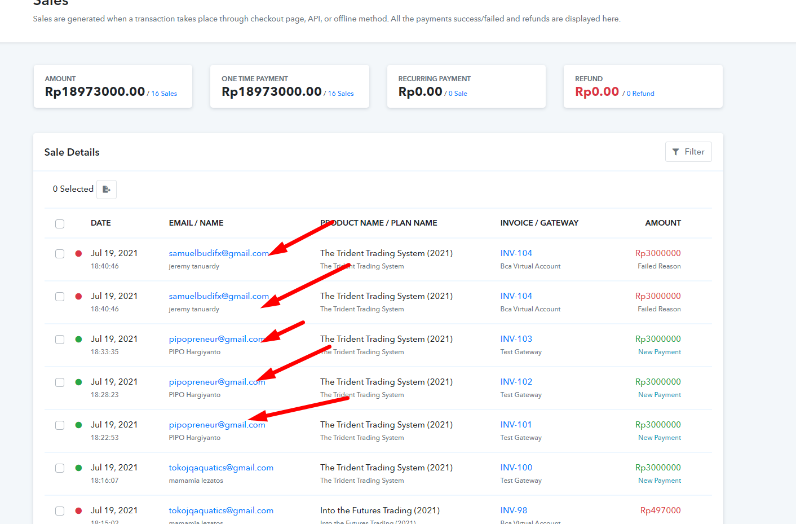Select checkbox for the 18:16:07 sale

(x=60, y=468)
